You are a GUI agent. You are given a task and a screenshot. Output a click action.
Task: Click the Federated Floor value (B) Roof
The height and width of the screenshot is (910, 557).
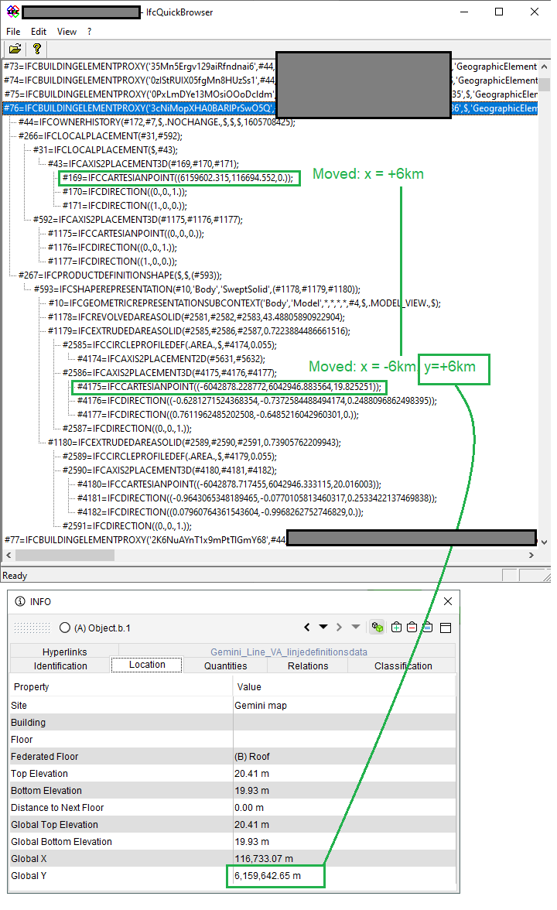252,757
